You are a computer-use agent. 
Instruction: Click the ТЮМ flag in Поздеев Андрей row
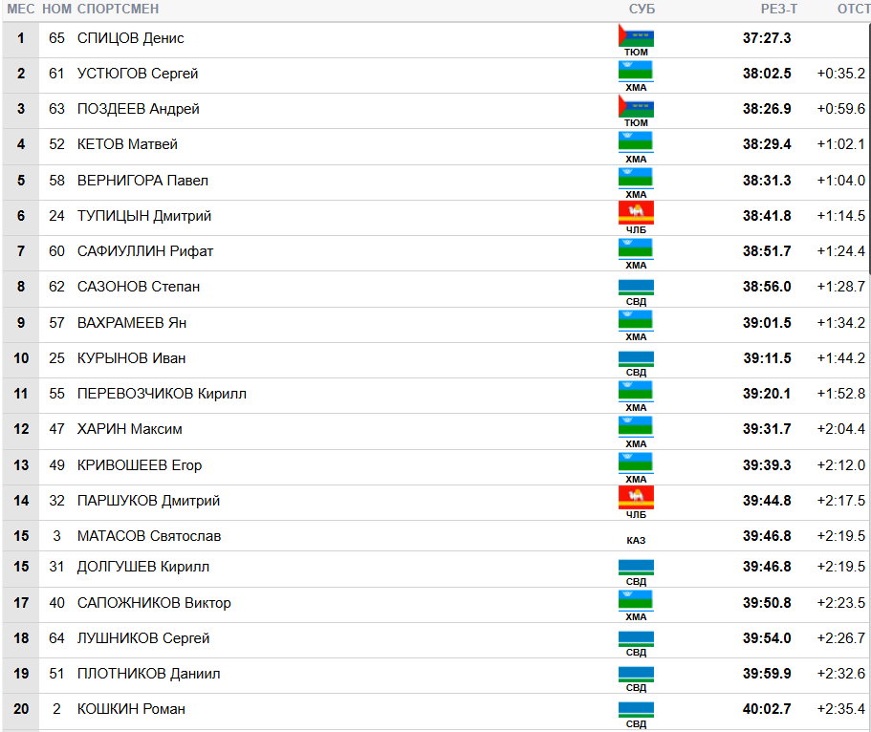click(636, 106)
